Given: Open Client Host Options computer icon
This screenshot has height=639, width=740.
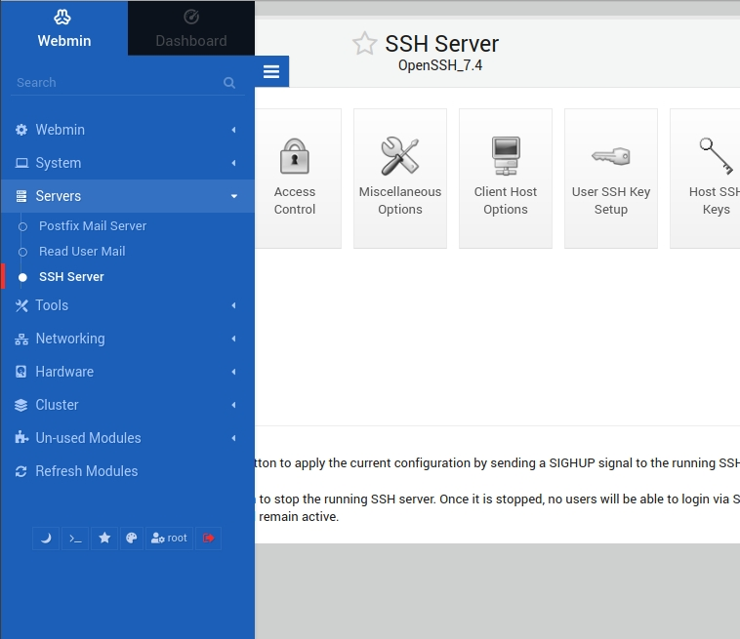Looking at the screenshot, I should [506, 156].
